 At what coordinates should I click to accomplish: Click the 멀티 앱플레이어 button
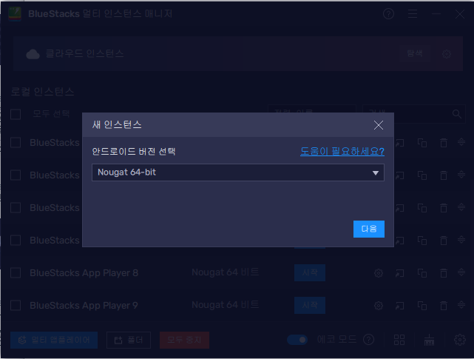pyautogui.click(x=54, y=340)
